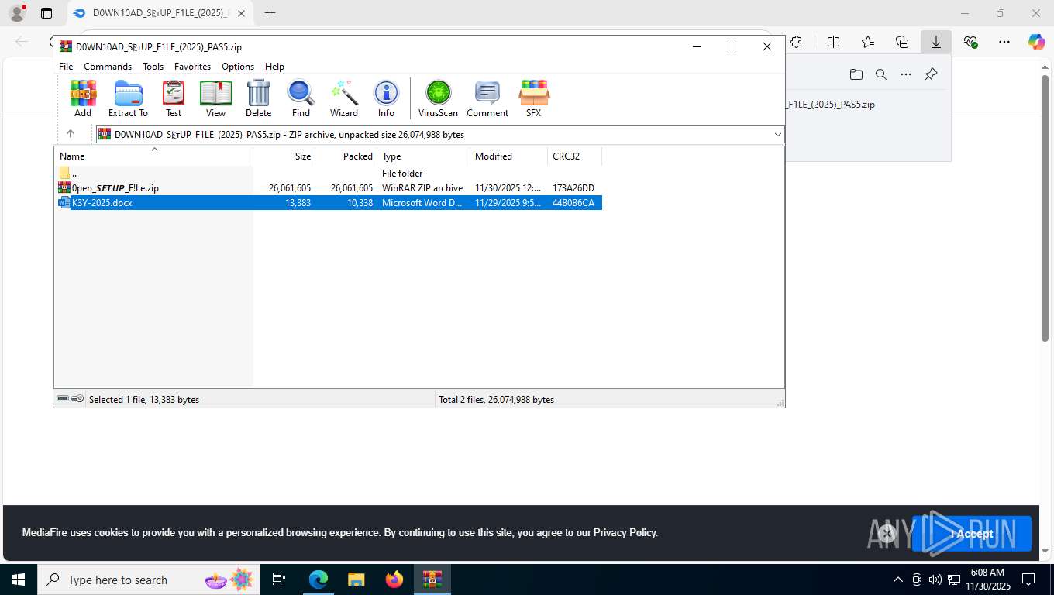Open a new browser tab
Screen dimensions: 1054x595
coord(270,13)
